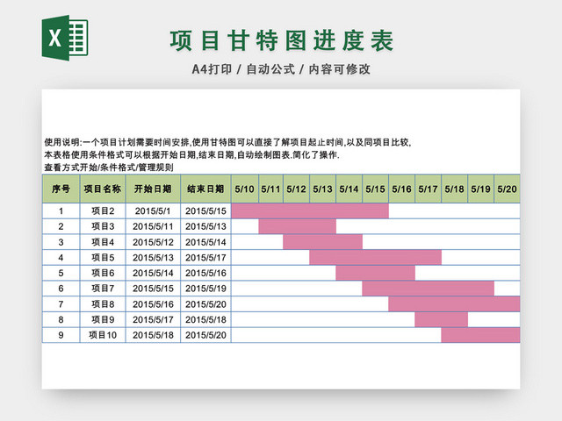Click 项目9's start date 2015/5/17
This screenshot has height=421, width=562.
[x=153, y=319]
